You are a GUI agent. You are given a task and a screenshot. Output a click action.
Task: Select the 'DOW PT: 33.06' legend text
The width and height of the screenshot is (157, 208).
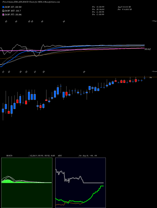tap(13, 14)
